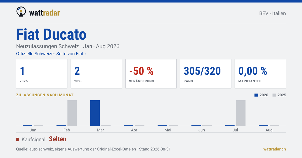Click the wattradar radar logo icon

click(21, 12)
